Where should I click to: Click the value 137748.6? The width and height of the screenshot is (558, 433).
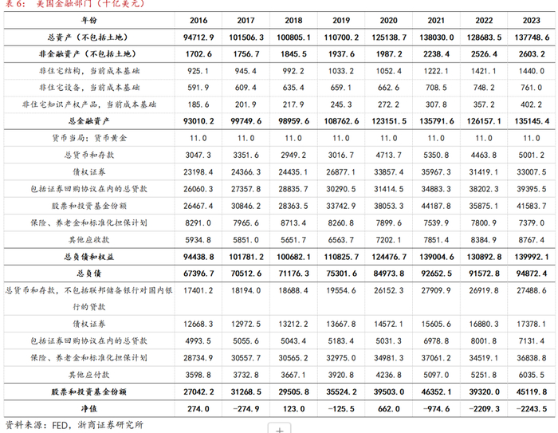pos(532,37)
